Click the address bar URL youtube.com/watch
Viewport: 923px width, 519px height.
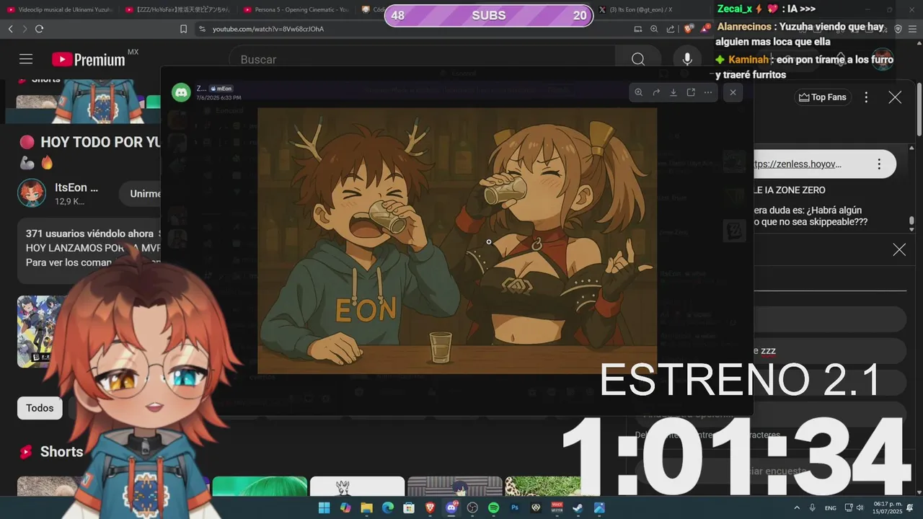coord(268,29)
